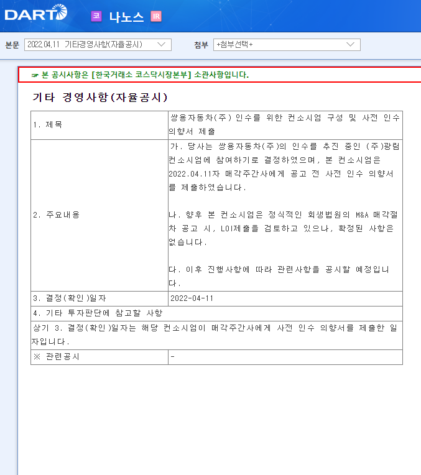Screen dimensions: 421x475
Task: Click the cell labeled 3. 결정(확인)일자
Action: [99, 298]
